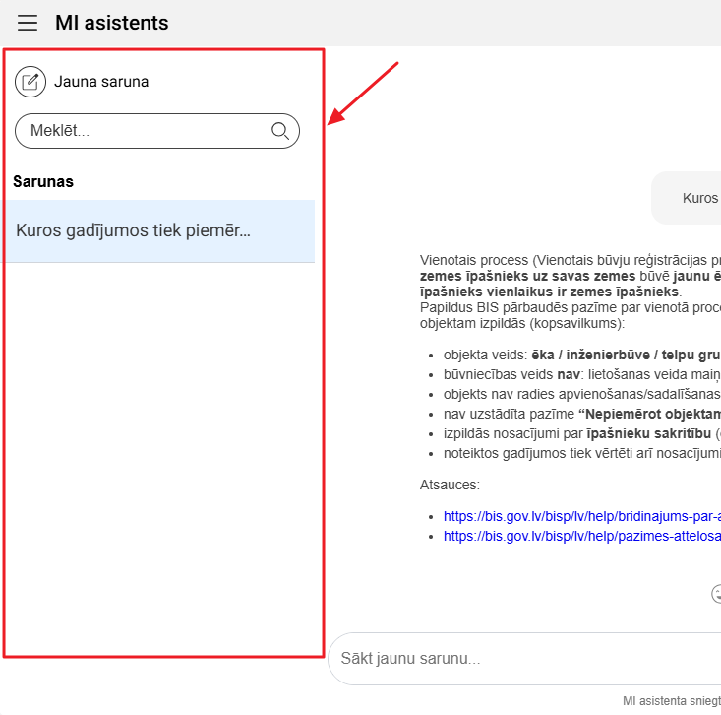Click the magnifying glass search icon
This screenshot has width=721, height=715.
pyautogui.click(x=280, y=131)
